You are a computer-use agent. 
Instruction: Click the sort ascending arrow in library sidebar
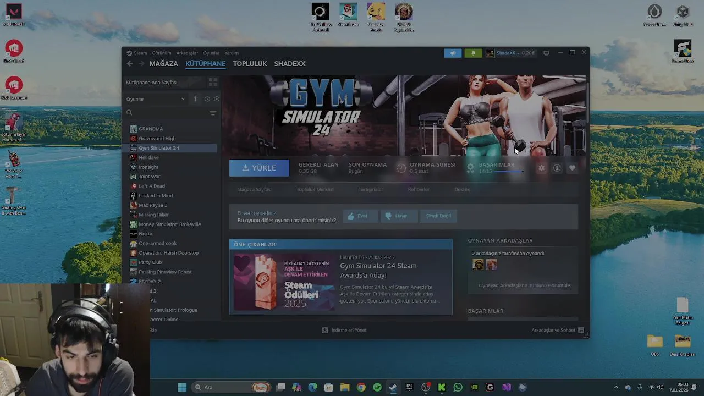[x=195, y=99]
